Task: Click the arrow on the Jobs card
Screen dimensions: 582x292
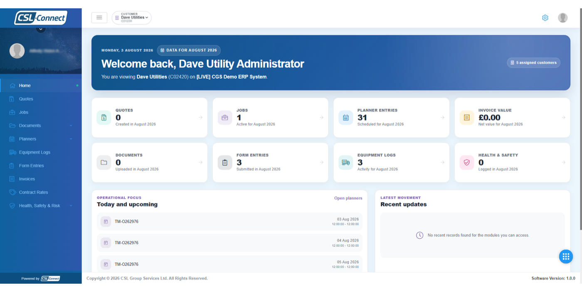Action: (x=321, y=118)
